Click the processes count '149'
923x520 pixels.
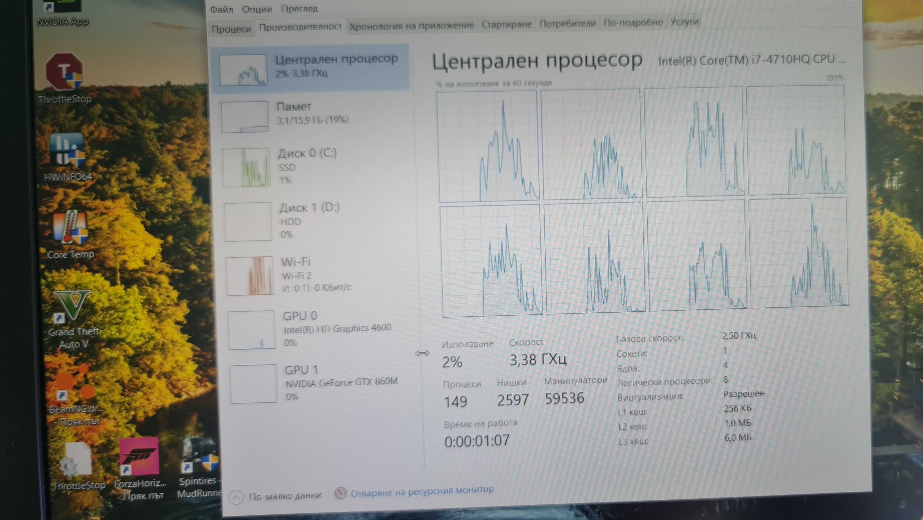pos(455,401)
